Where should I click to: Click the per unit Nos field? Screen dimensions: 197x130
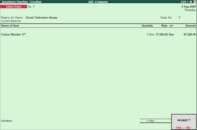[171, 34]
